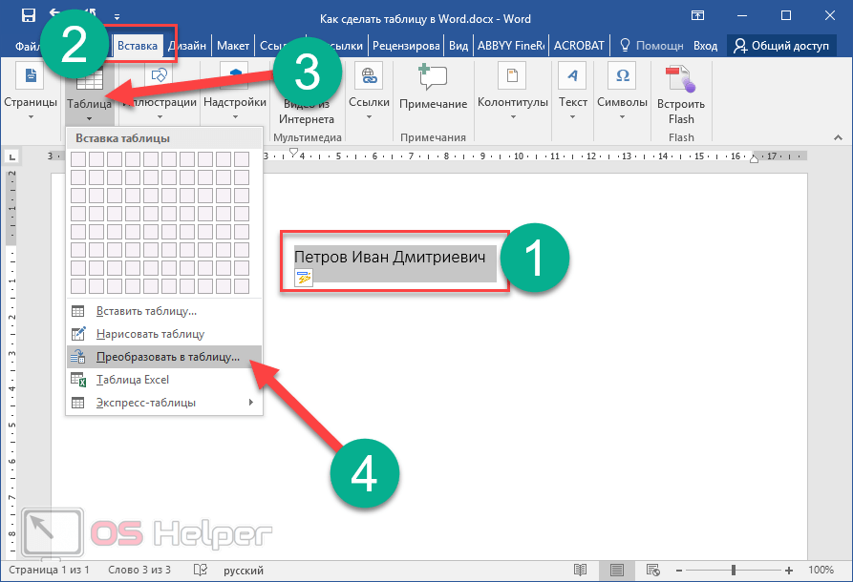Open the Таблица dropdown button
853x582 pixels.
pos(89,102)
